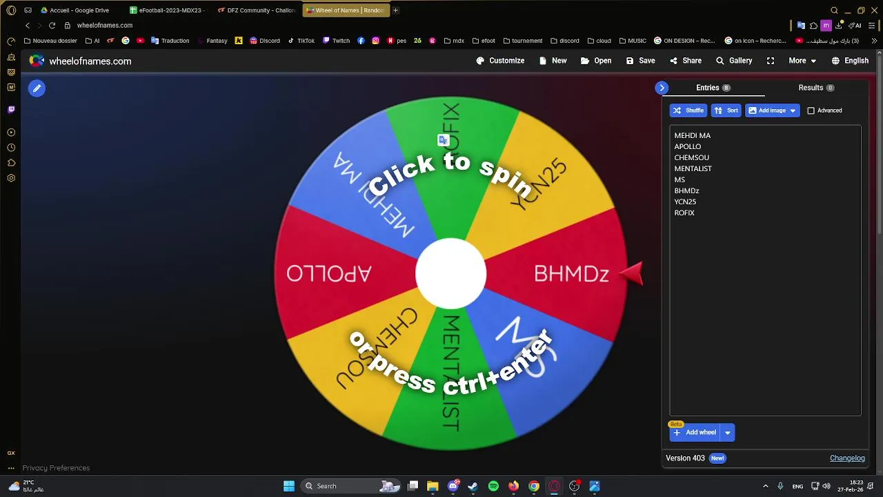Open the cloud bookmark folder
The image size is (883, 497).
(599, 41)
